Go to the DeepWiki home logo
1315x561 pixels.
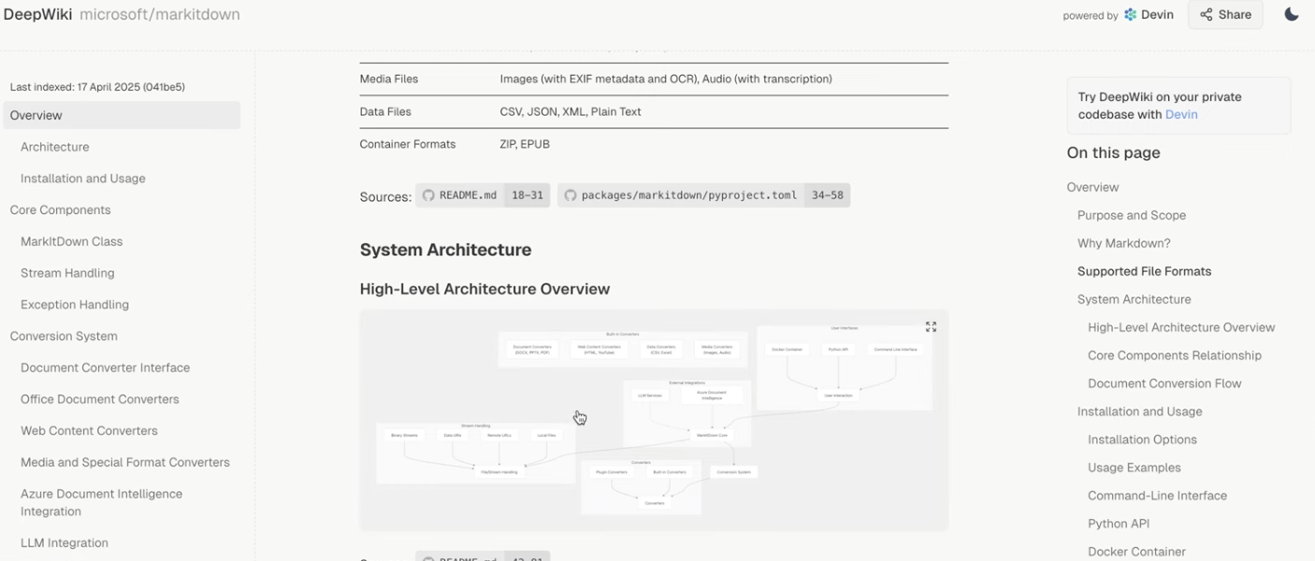(x=37, y=14)
